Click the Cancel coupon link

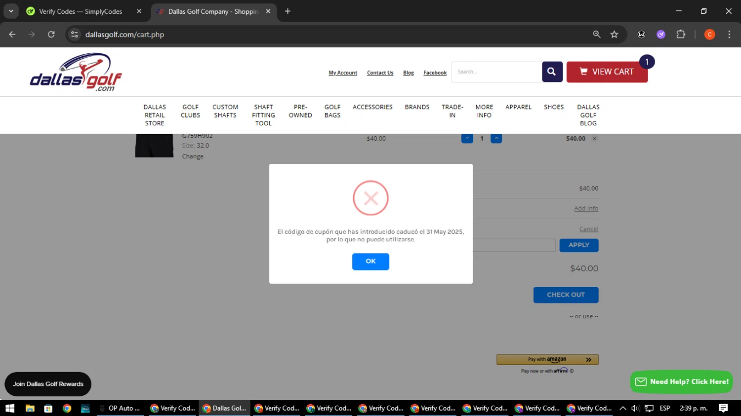588,229
